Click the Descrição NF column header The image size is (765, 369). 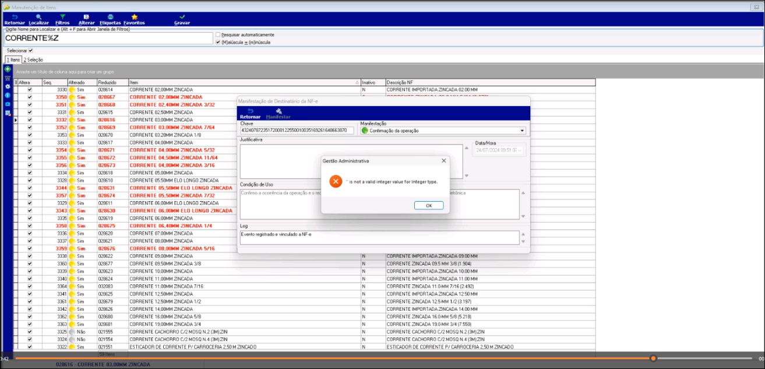click(x=490, y=83)
